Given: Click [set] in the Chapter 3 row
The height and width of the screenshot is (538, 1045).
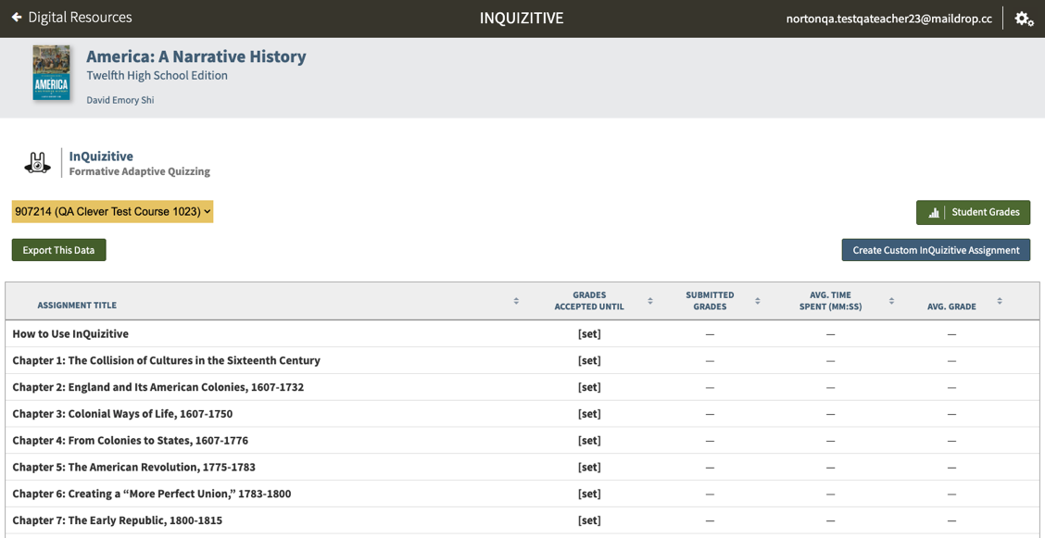Looking at the screenshot, I should [x=589, y=414].
